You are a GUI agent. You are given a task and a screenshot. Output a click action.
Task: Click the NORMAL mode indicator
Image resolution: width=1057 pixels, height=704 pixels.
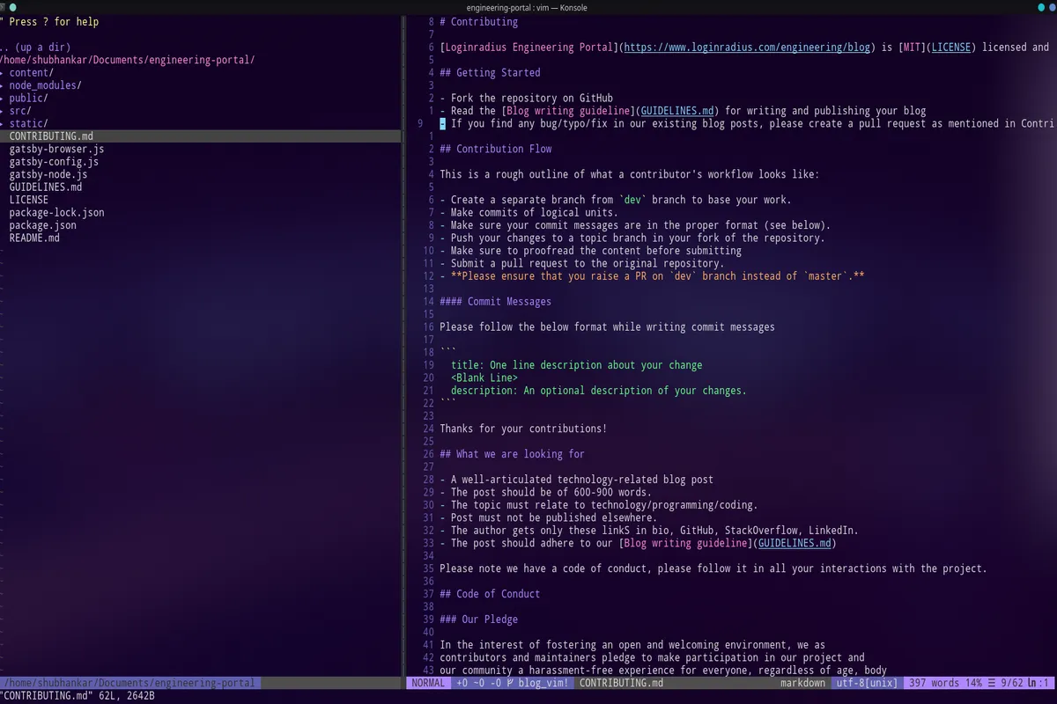point(428,682)
